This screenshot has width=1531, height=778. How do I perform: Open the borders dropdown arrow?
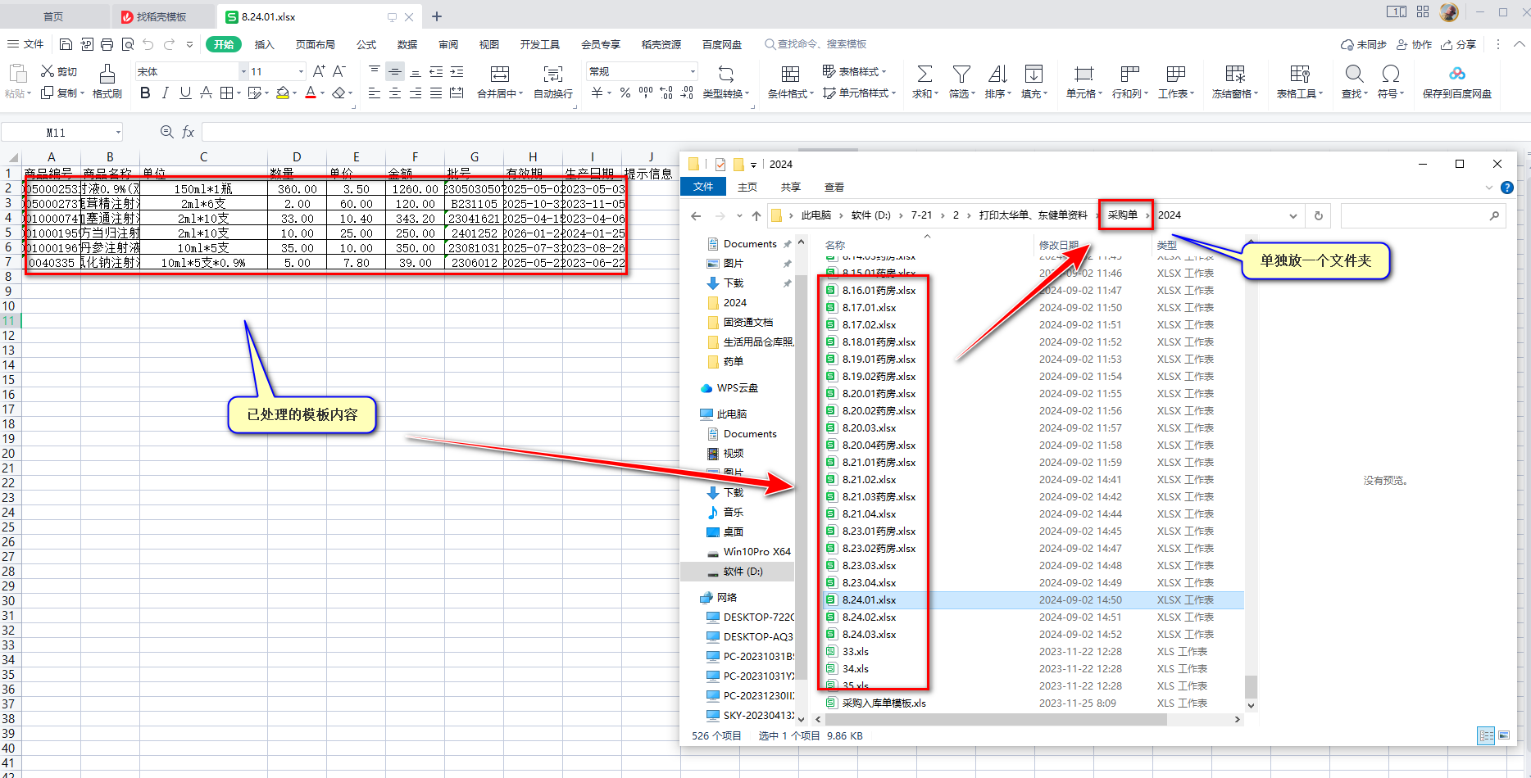239,93
